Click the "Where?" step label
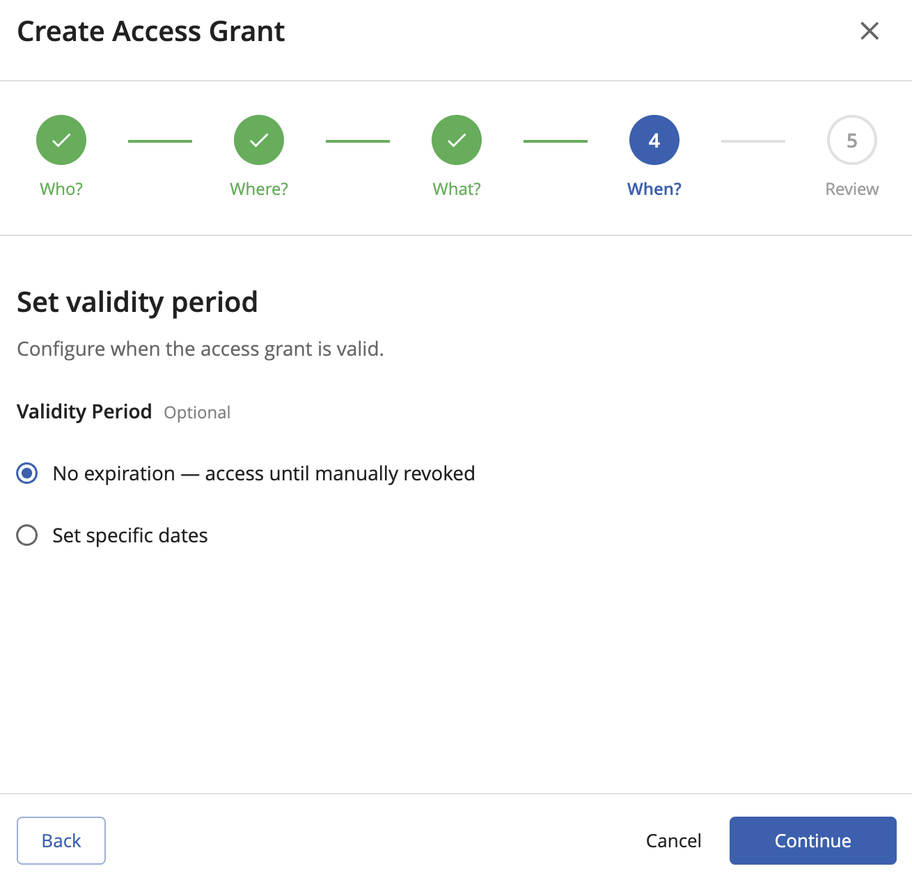912x880 pixels. pyautogui.click(x=259, y=189)
